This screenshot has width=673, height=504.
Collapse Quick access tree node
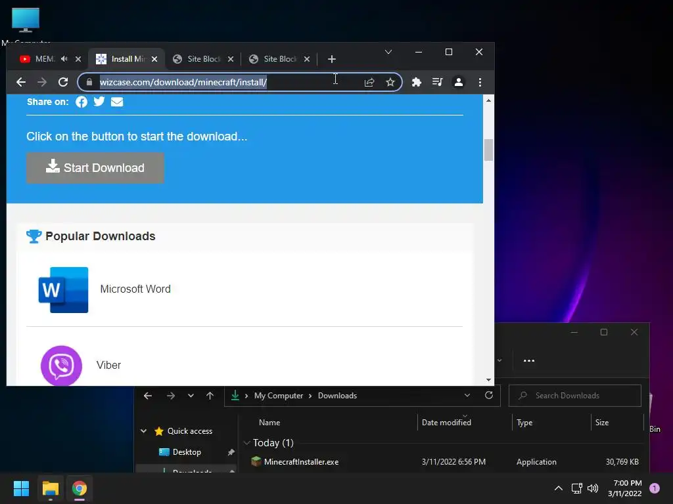[143, 431]
